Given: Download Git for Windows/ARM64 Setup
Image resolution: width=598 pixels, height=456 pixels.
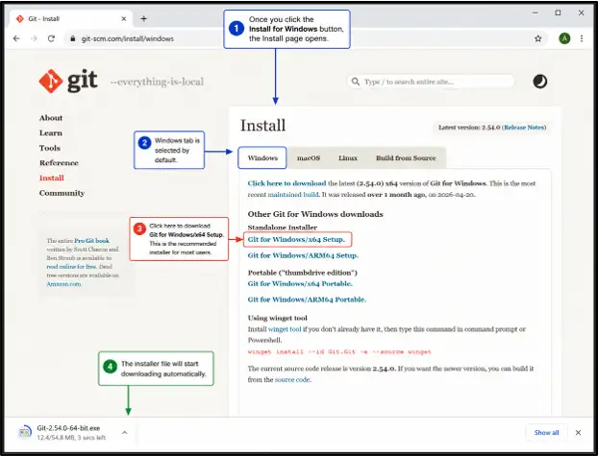Looking at the screenshot, I should pos(303,255).
